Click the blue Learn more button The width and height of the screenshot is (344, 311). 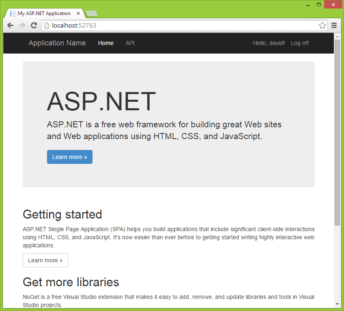[x=69, y=157]
